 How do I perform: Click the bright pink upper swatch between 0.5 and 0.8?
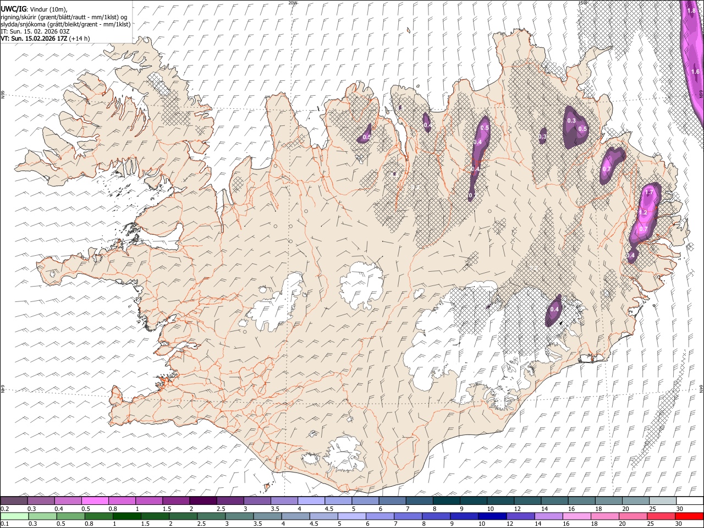[95, 501]
